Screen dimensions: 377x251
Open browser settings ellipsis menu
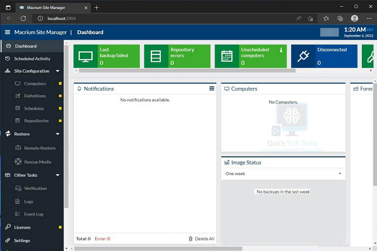pyautogui.click(x=369, y=18)
